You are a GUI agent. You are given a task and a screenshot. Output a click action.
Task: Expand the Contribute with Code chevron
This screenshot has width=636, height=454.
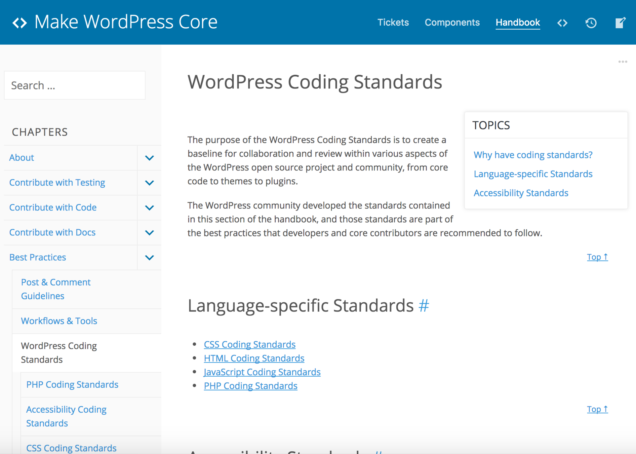[x=149, y=207]
